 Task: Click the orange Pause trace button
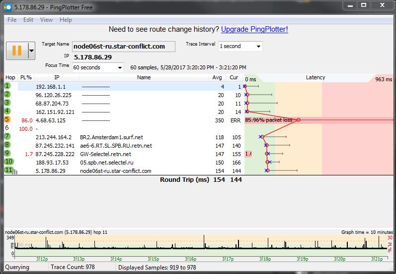[x=17, y=50]
